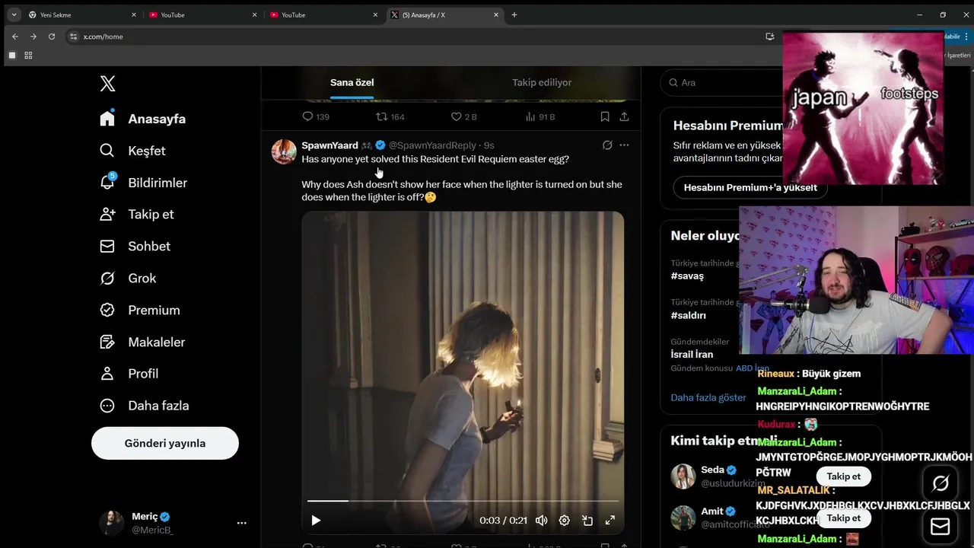The width and height of the screenshot is (974, 548).
Task: Close the Anasayfa / X tab
Action: pos(496,14)
